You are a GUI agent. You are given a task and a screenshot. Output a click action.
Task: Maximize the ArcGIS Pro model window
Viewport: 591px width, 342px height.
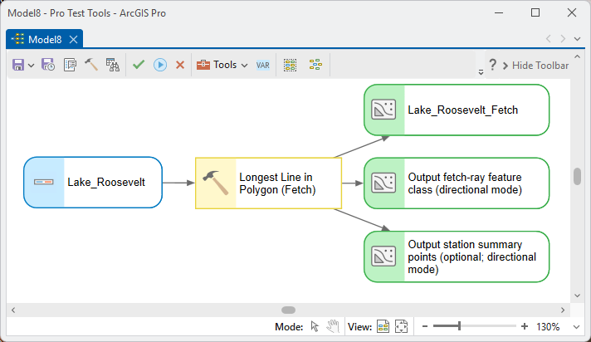(535, 12)
